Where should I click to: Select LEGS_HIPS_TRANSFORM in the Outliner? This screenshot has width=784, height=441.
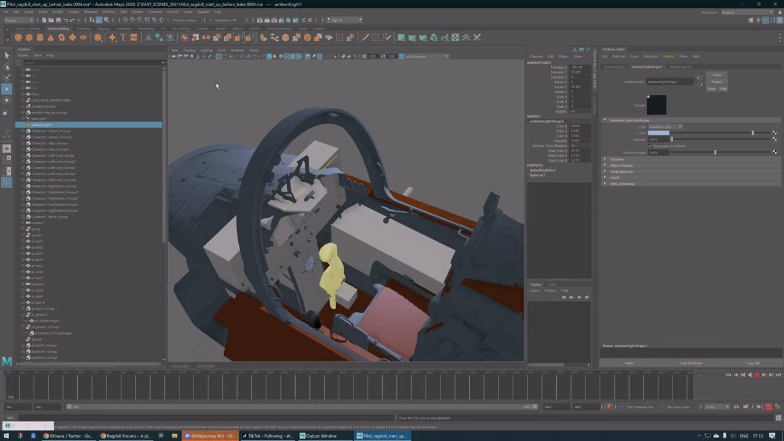(x=51, y=100)
